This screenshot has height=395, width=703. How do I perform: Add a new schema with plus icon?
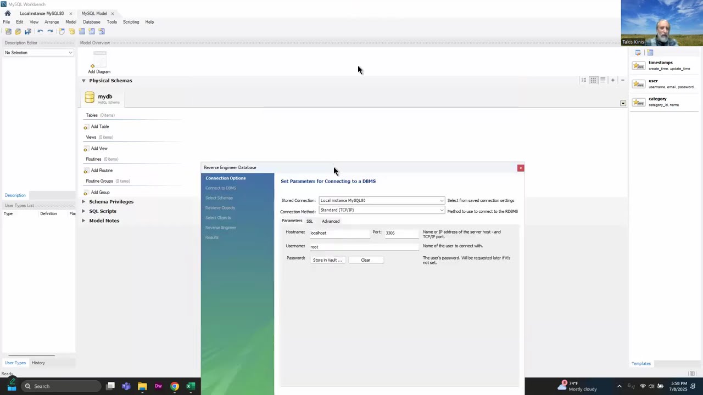[613, 80]
